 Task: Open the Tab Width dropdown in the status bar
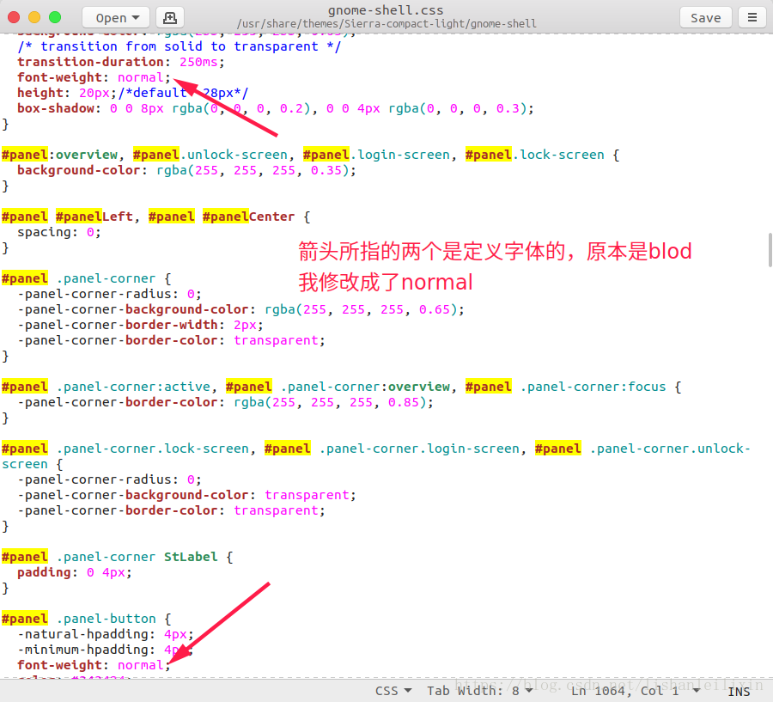(480, 691)
